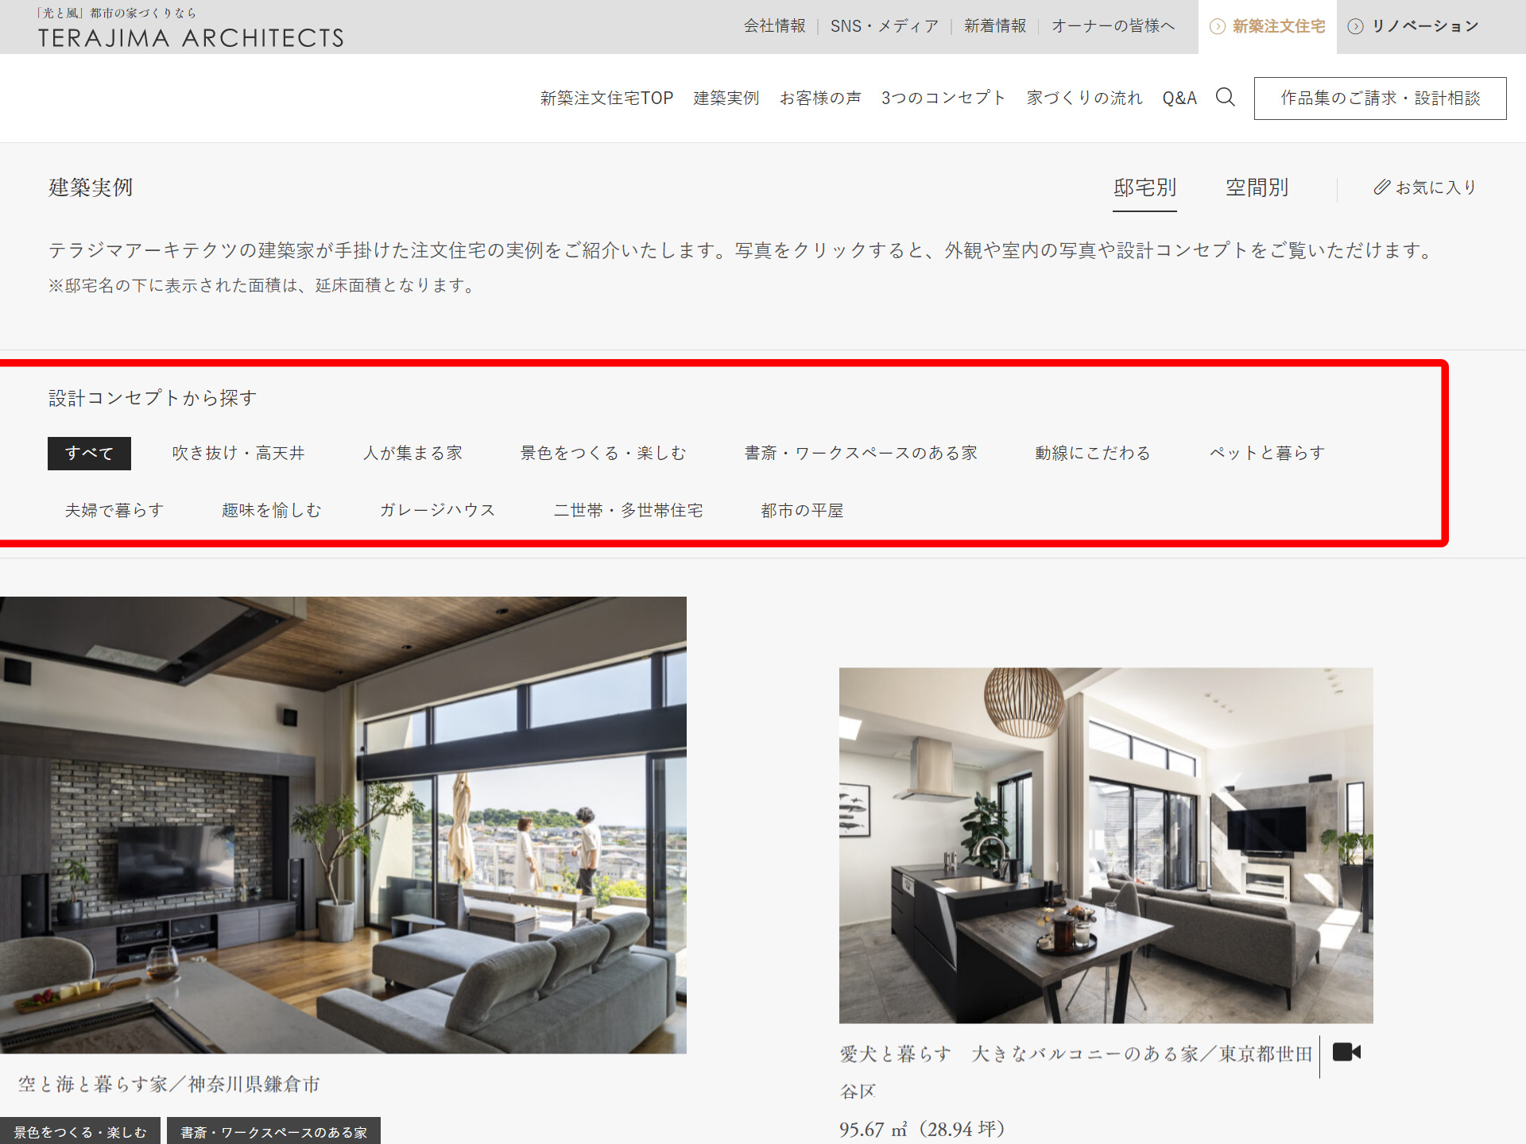
Task: Open 家づくりの流れ nav item
Action: point(1084,98)
